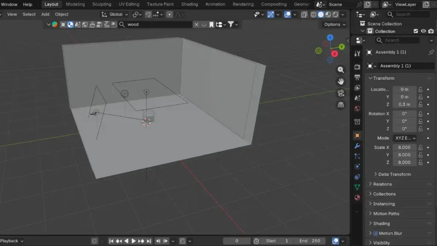Open the Playback dropdown
The width and height of the screenshot is (437, 246).
12,241
